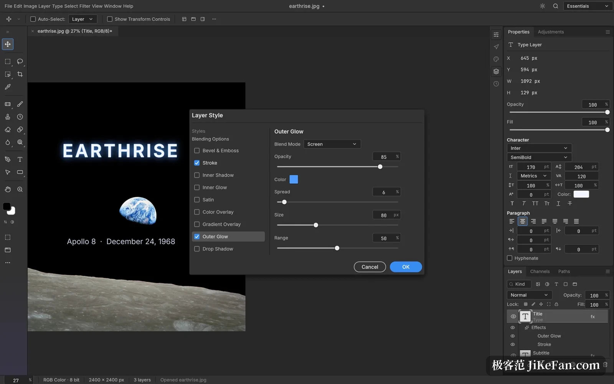Select the Eyedropper tool
614x384 pixels.
tap(8, 87)
